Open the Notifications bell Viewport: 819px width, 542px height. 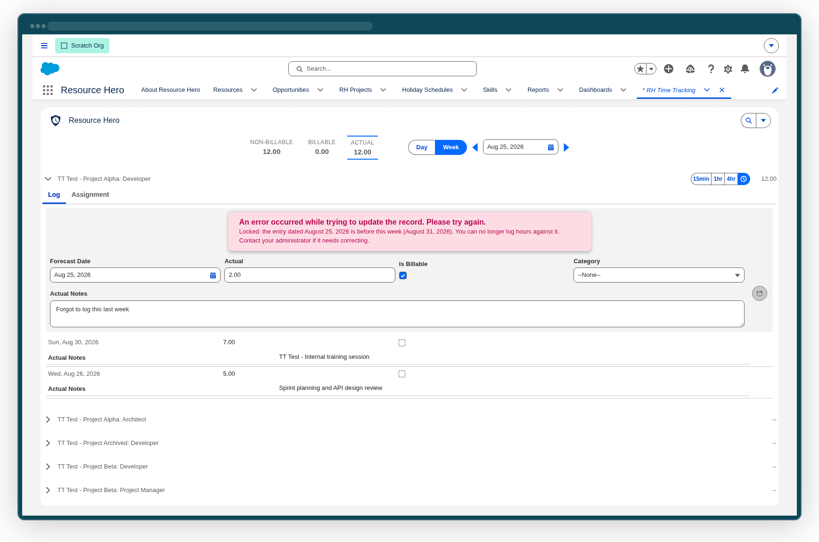click(x=745, y=69)
